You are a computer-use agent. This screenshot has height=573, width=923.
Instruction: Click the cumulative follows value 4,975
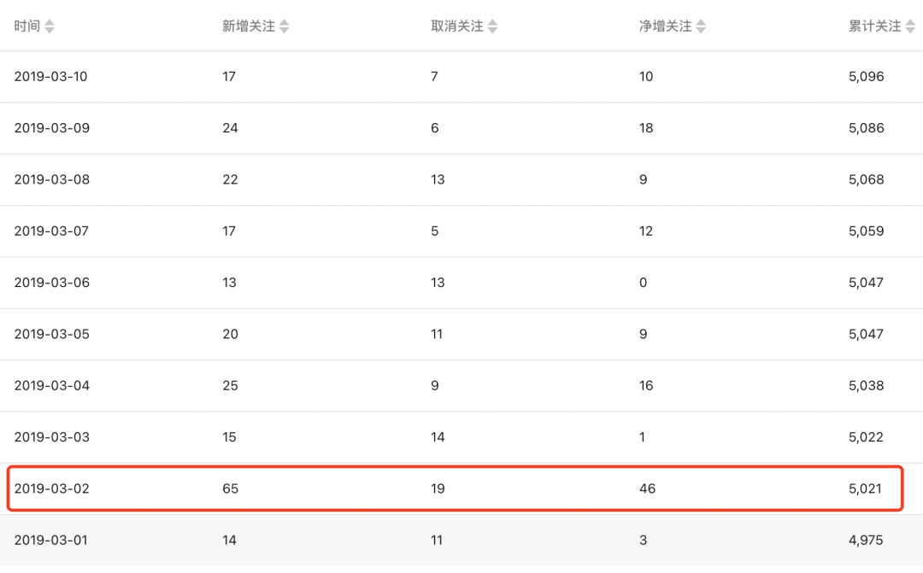(x=867, y=541)
